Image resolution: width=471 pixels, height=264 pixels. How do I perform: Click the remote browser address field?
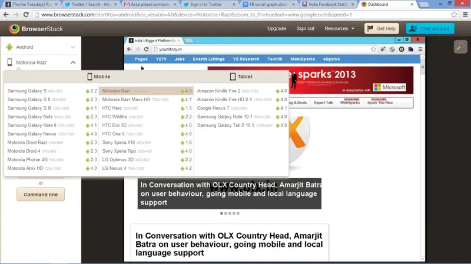point(264,49)
